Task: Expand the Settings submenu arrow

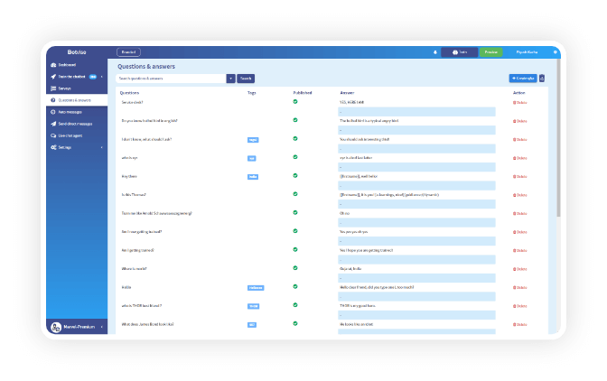Action: (102, 147)
